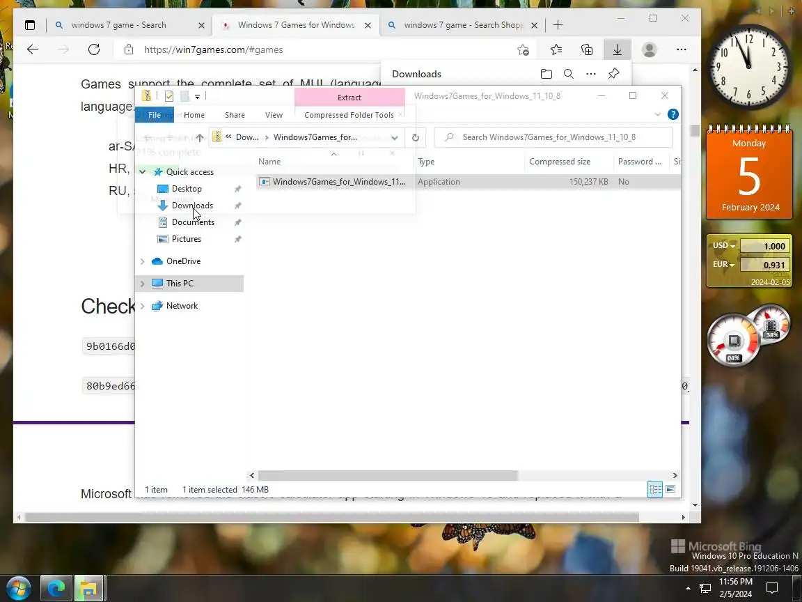Click Explorer horizontal scrollbar thumb
This screenshot has width=802, height=602.
point(388,476)
